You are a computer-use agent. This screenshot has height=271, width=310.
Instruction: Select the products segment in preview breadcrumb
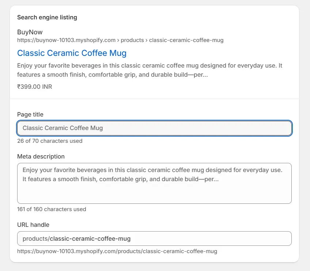(132, 40)
